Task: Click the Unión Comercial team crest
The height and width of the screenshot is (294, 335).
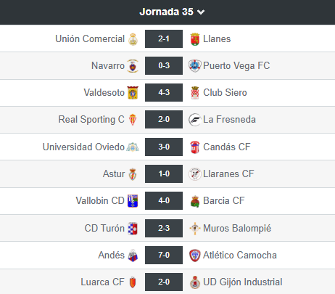Action: pos(133,39)
